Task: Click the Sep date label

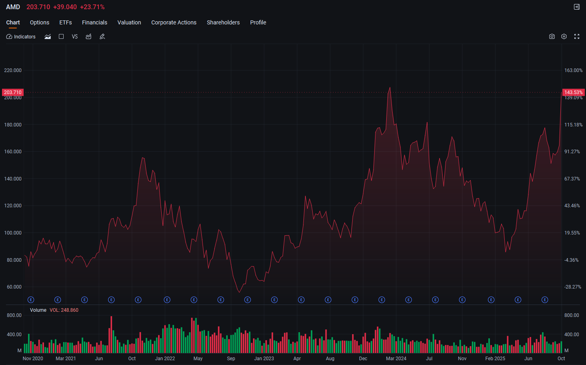Action: 231,359
